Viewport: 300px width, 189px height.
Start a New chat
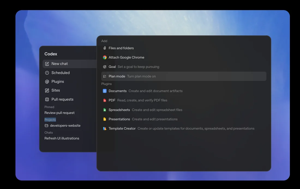[70, 64]
